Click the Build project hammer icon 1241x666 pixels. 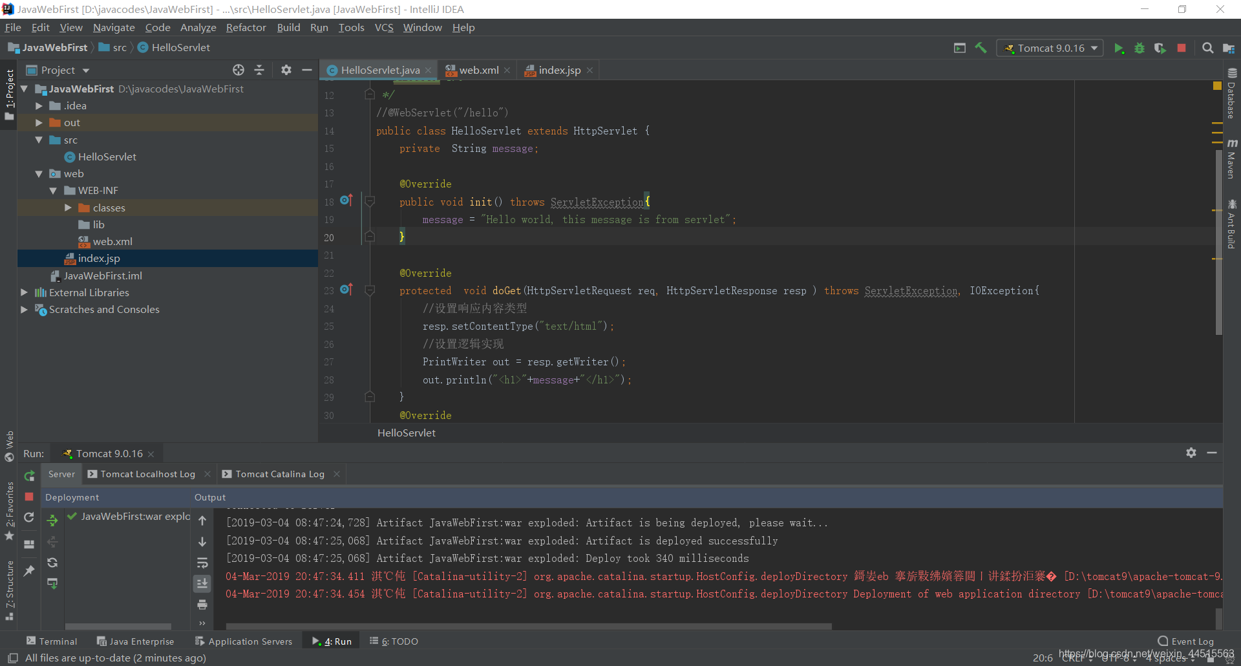pyautogui.click(x=981, y=48)
